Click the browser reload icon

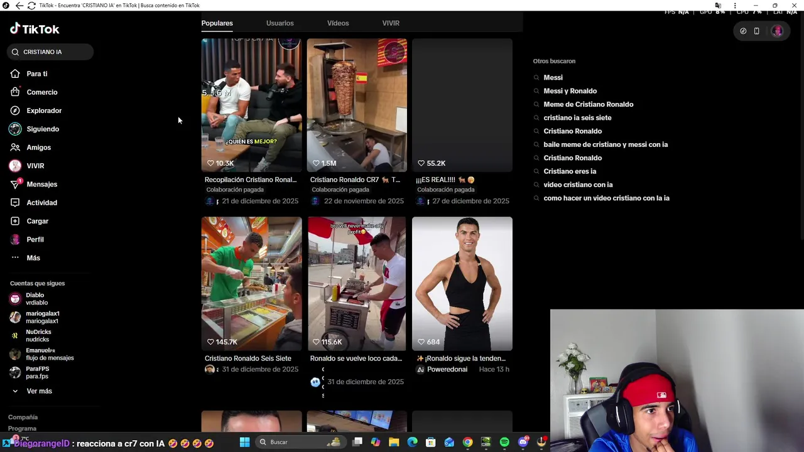pos(31,6)
